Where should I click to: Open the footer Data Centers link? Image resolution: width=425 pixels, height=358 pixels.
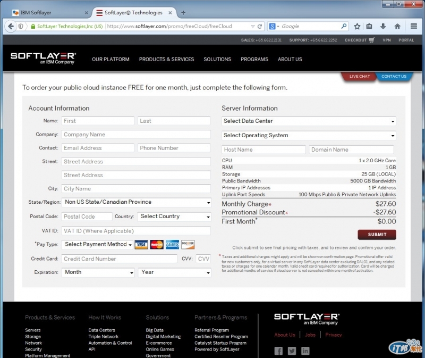(x=101, y=330)
